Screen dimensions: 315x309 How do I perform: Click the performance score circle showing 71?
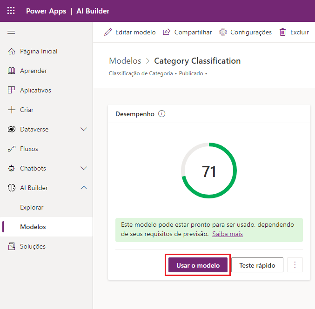coord(209,171)
